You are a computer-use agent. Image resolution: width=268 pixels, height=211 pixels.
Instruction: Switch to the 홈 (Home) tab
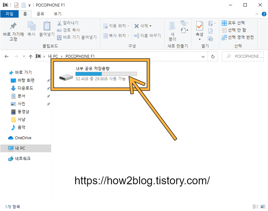coord(25,14)
